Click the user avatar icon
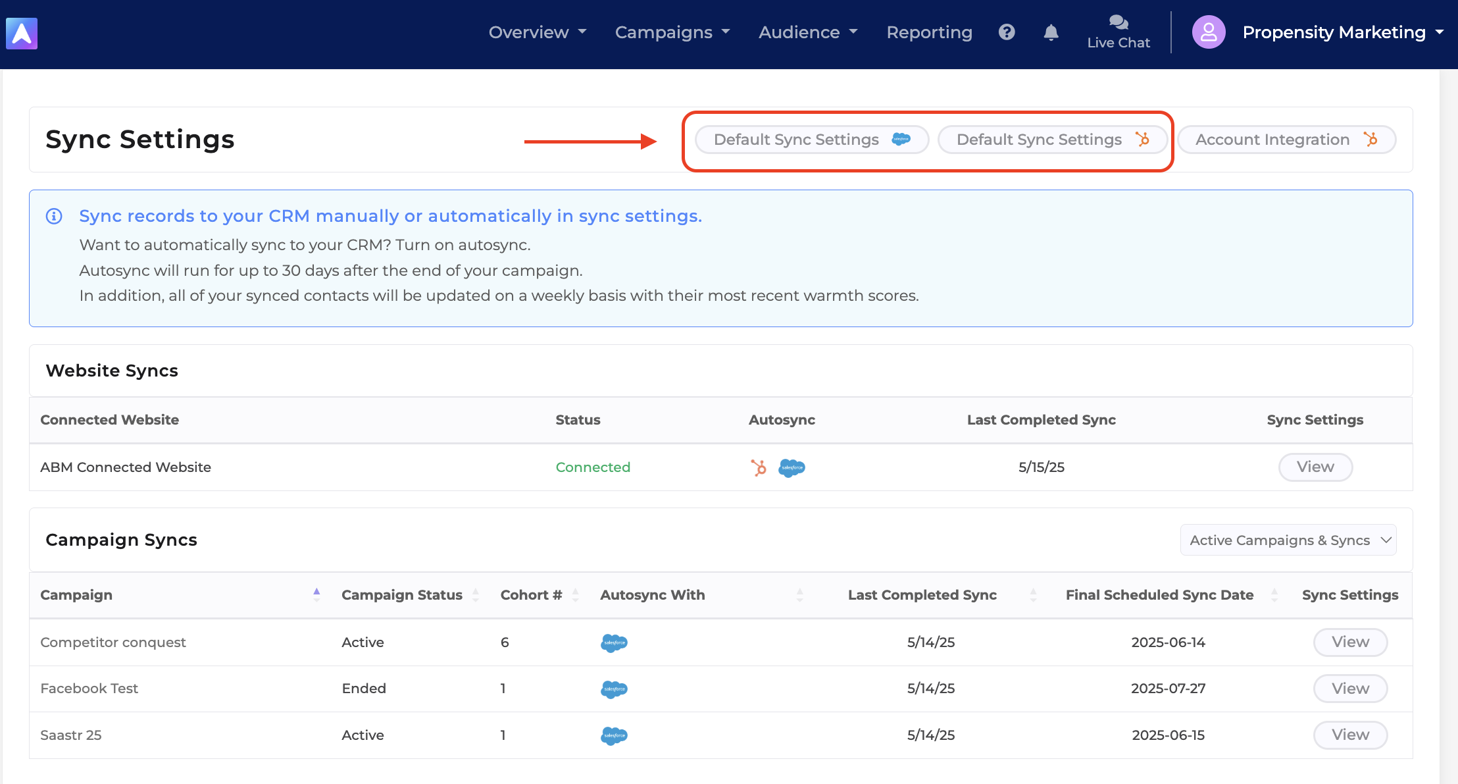Viewport: 1458px width, 784px height. point(1209,32)
